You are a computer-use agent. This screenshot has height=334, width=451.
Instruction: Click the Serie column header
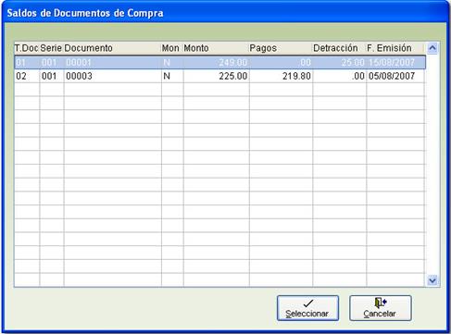tap(51, 48)
